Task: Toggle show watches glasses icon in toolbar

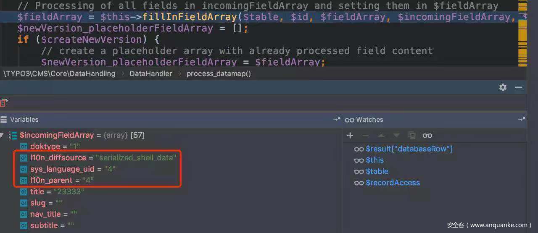Action: (x=427, y=135)
